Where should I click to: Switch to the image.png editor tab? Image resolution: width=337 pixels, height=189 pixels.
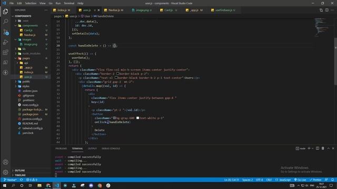142,10
